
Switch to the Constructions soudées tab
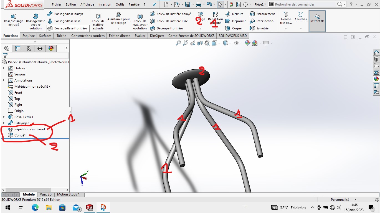click(x=88, y=36)
